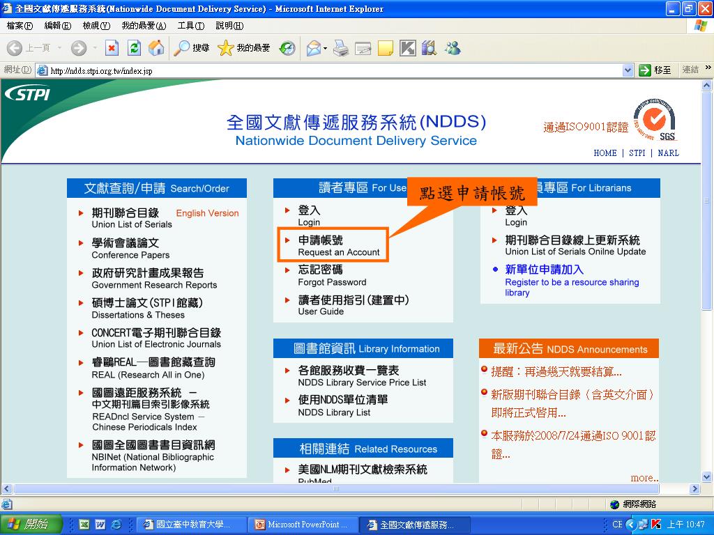Open the History clock icon
Screen dimensions: 714x535
(287, 48)
